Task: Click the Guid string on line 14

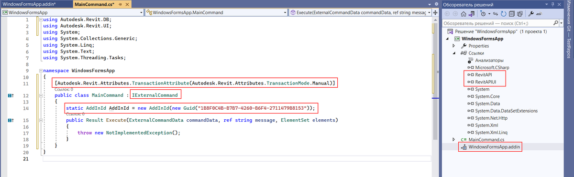Action: tap(251, 108)
